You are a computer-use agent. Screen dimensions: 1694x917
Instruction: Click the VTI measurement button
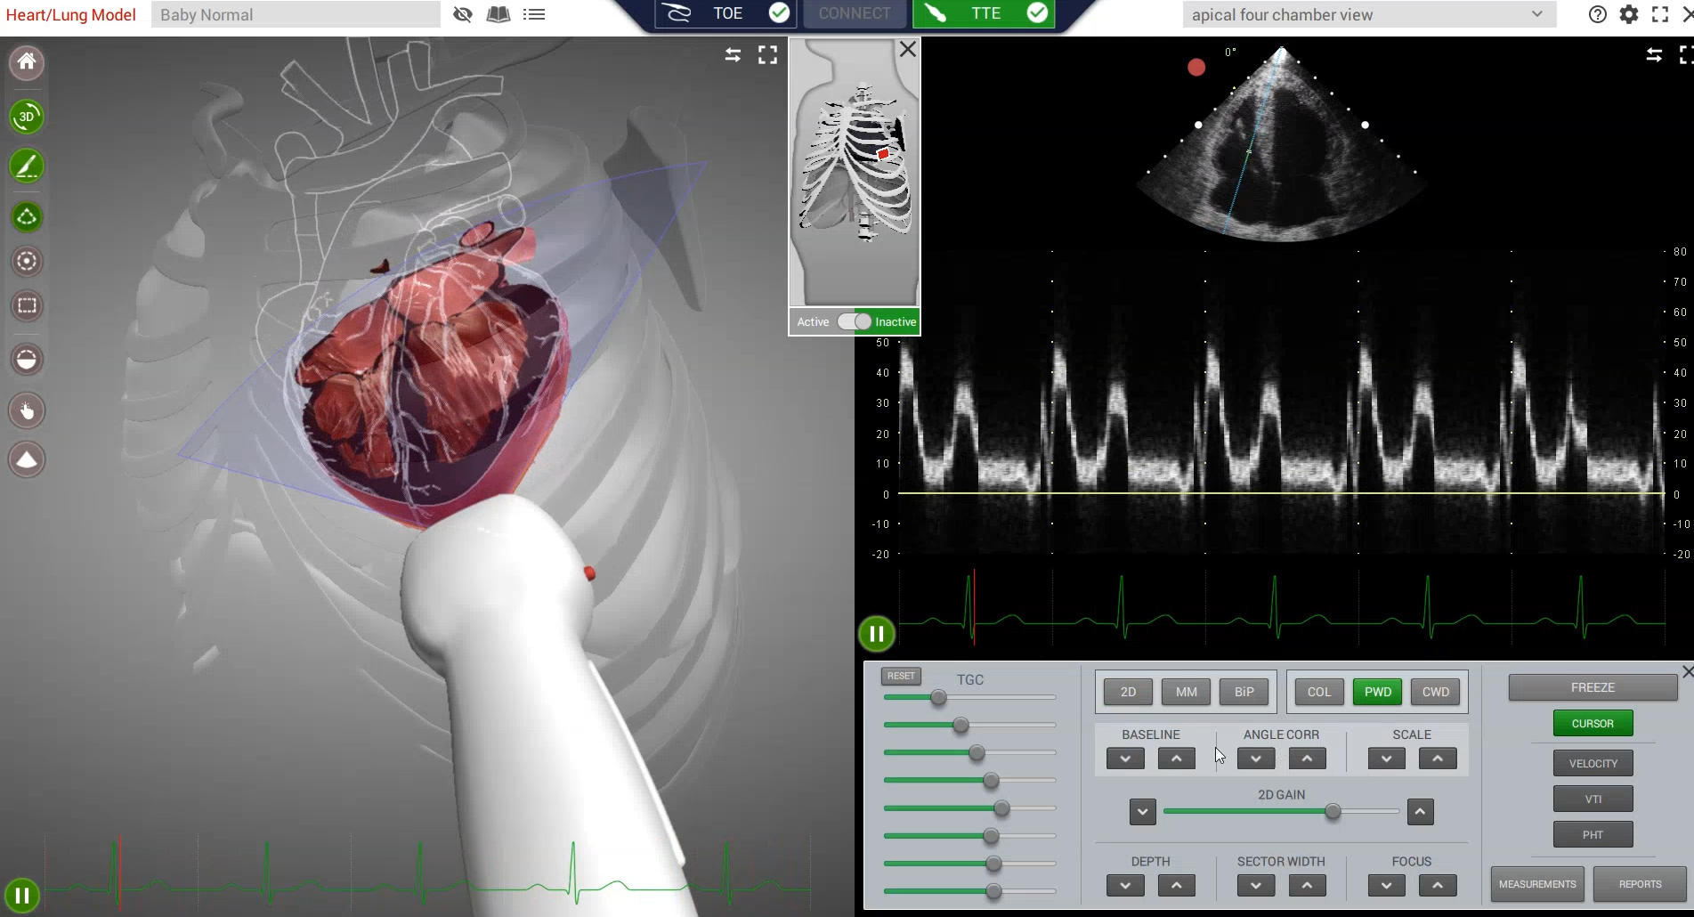coord(1593,799)
